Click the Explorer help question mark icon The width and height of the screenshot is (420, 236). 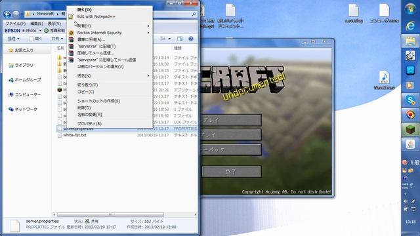click(x=191, y=39)
